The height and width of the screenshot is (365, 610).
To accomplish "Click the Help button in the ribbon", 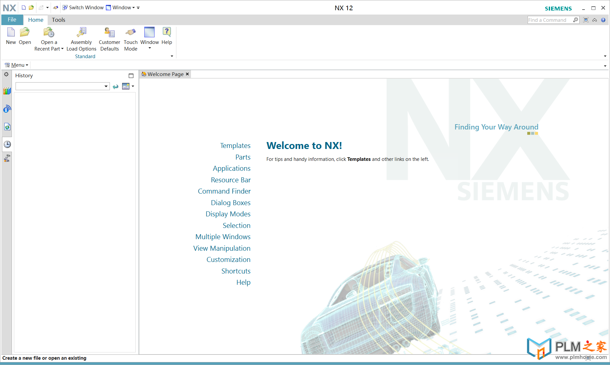I will [167, 36].
